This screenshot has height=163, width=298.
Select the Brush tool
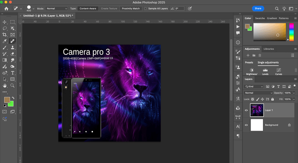point(4,47)
